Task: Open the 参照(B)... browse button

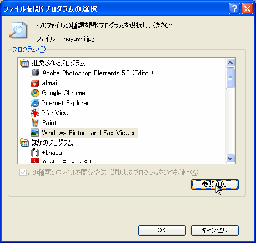Action: [215, 184]
